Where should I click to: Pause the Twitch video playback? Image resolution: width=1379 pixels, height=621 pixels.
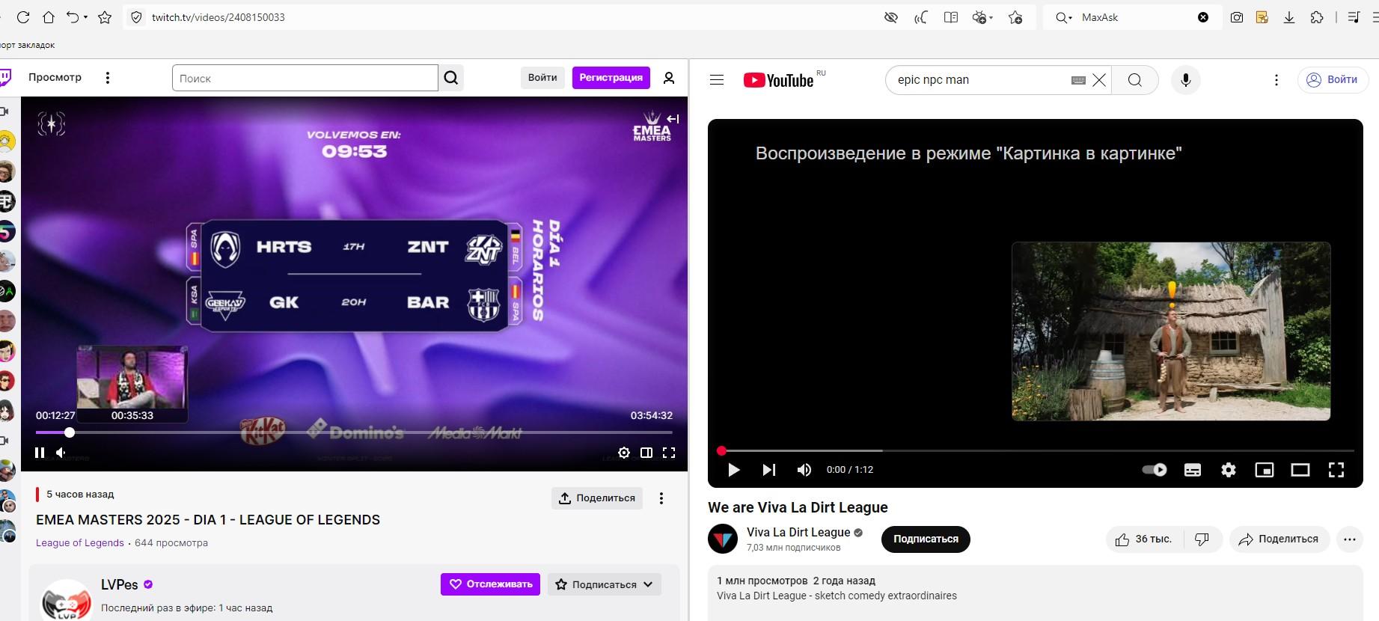click(x=40, y=453)
